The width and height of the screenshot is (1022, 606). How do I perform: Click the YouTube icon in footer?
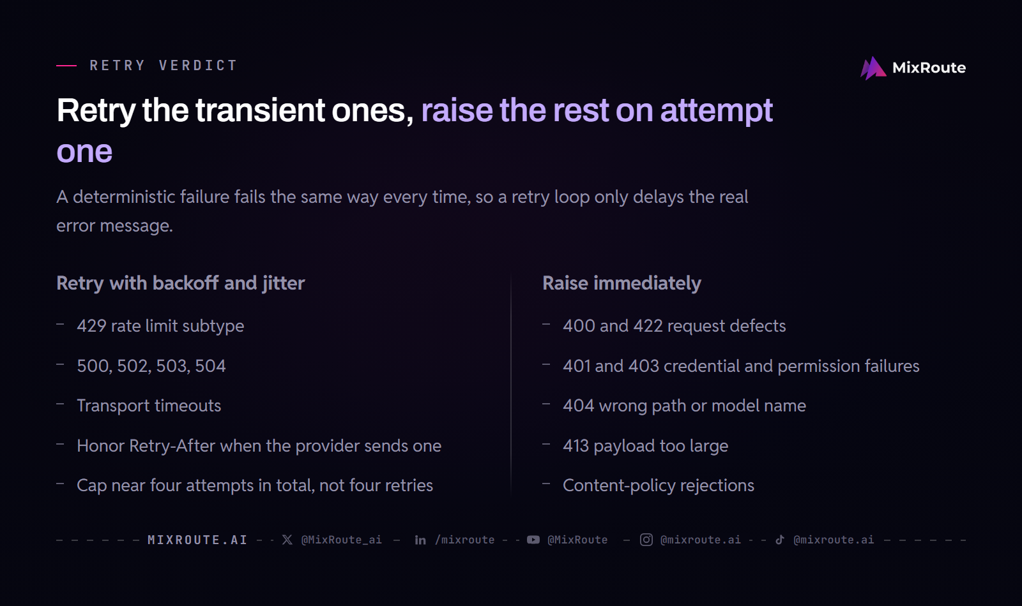tap(533, 540)
